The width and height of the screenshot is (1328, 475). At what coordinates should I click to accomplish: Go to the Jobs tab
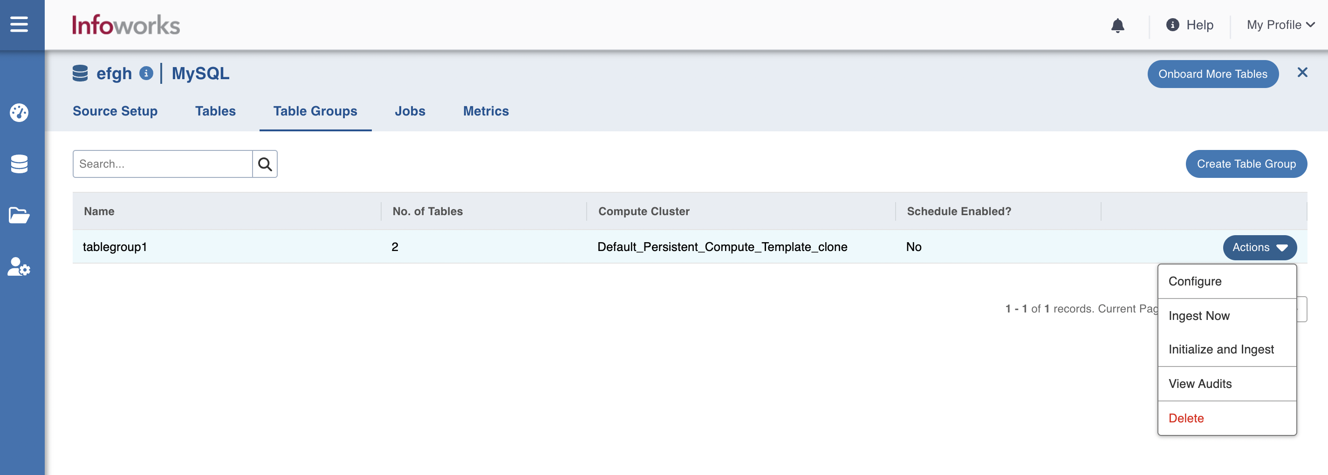coord(410,111)
